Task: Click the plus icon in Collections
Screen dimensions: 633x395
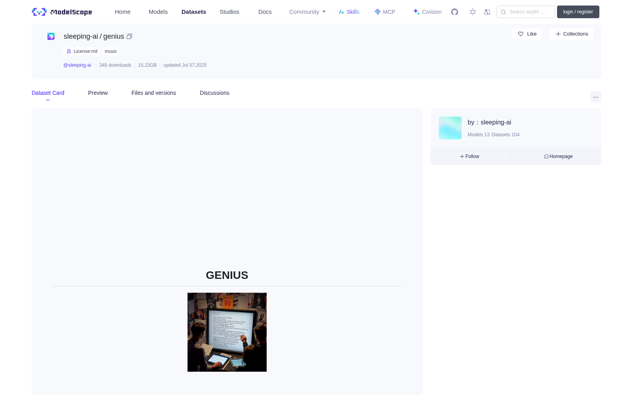Action: (558, 34)
